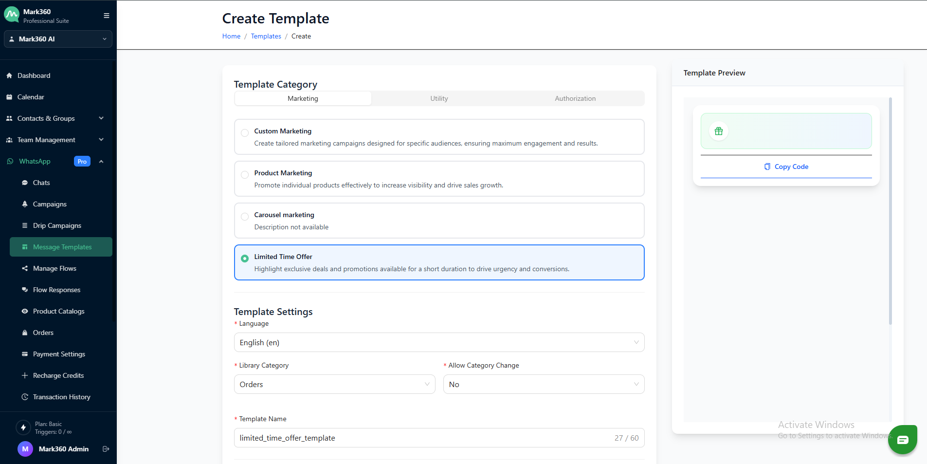
Task: Click the hamburger menu icon in sidebar header
Action: 106,16
